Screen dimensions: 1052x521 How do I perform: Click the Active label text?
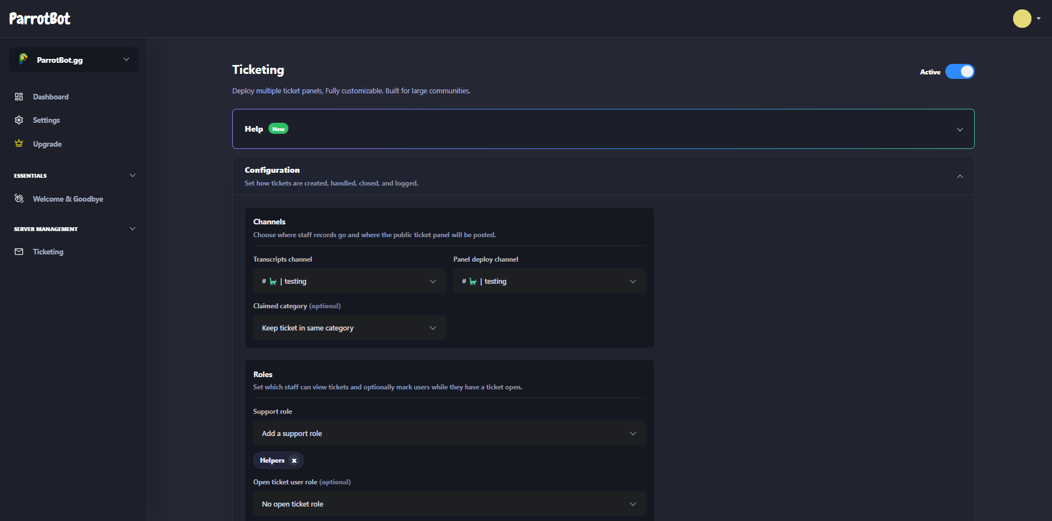click(930, 72)
